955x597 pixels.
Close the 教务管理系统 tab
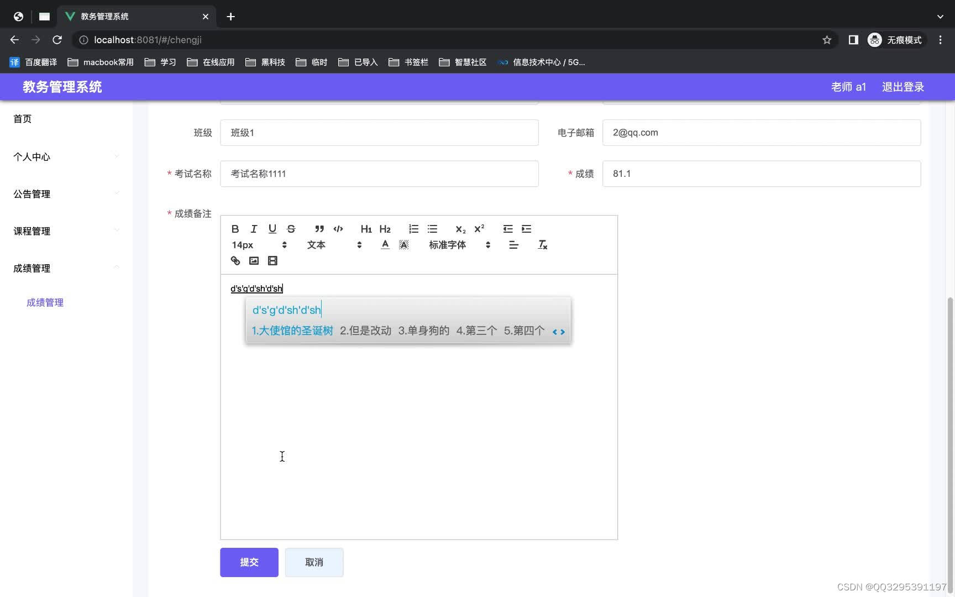click(206, 17)
